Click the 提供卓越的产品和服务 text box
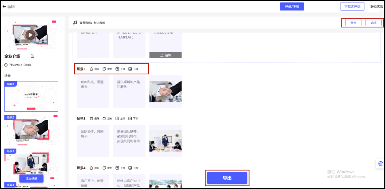This screenshot has width=385, height=189. (129, 91)
